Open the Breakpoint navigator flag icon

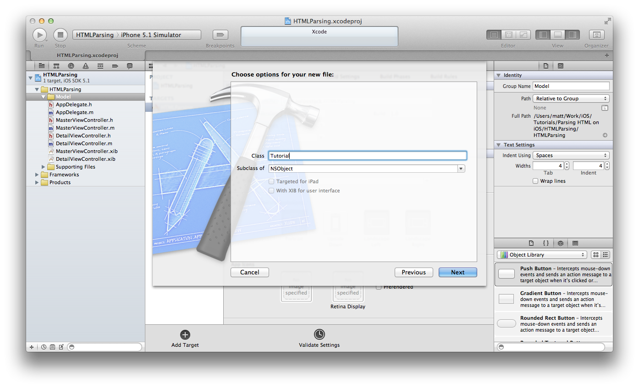tap(116, 66)
